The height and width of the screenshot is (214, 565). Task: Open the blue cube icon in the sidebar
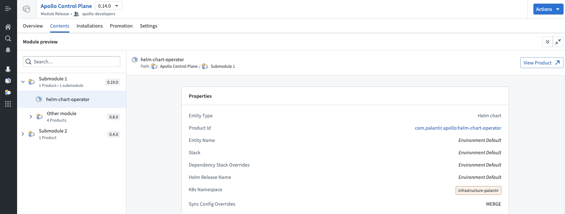click(8, 80)
